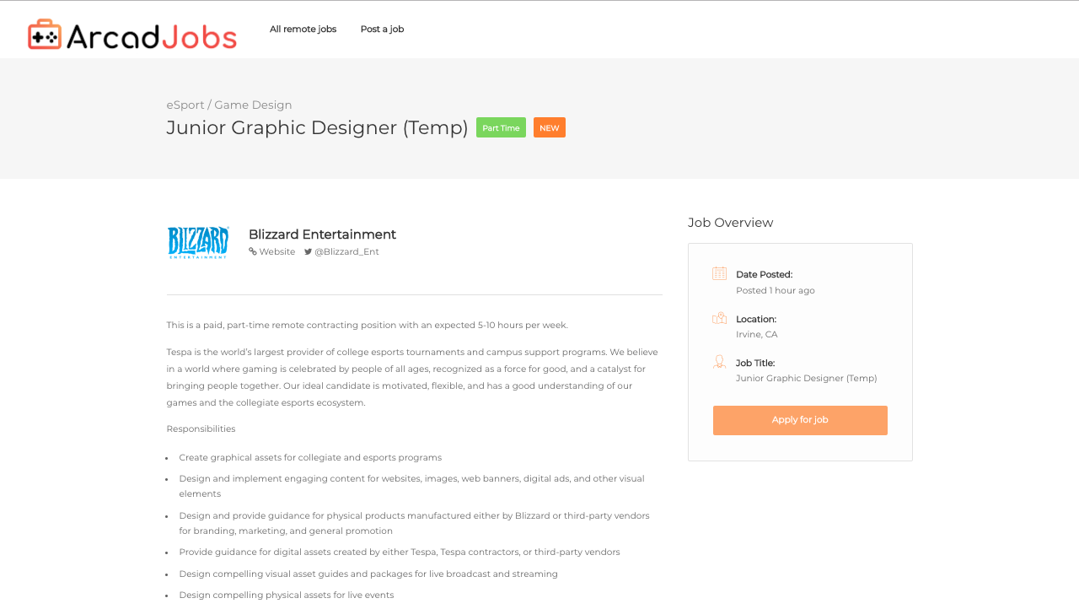Select the Junior Graphic Designer (Temp) heading

(x=317, y=128)
